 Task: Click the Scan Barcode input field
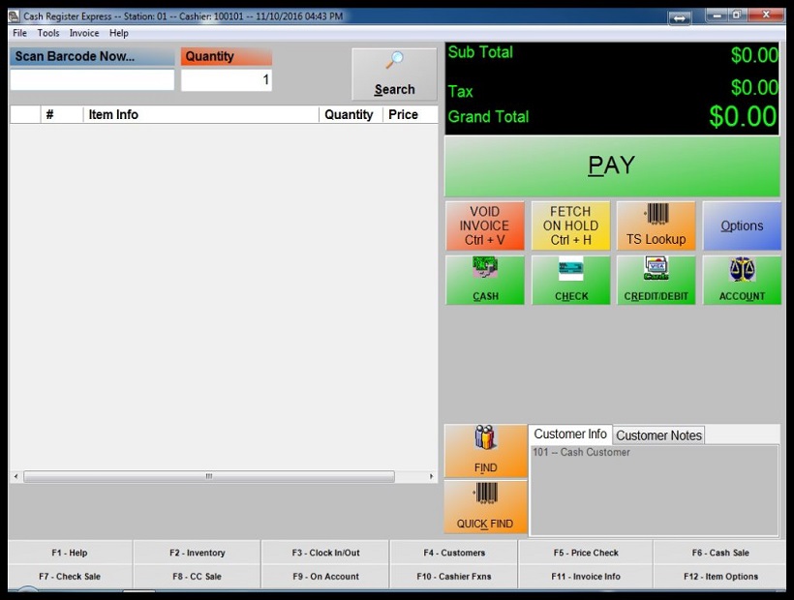[92, 80]
